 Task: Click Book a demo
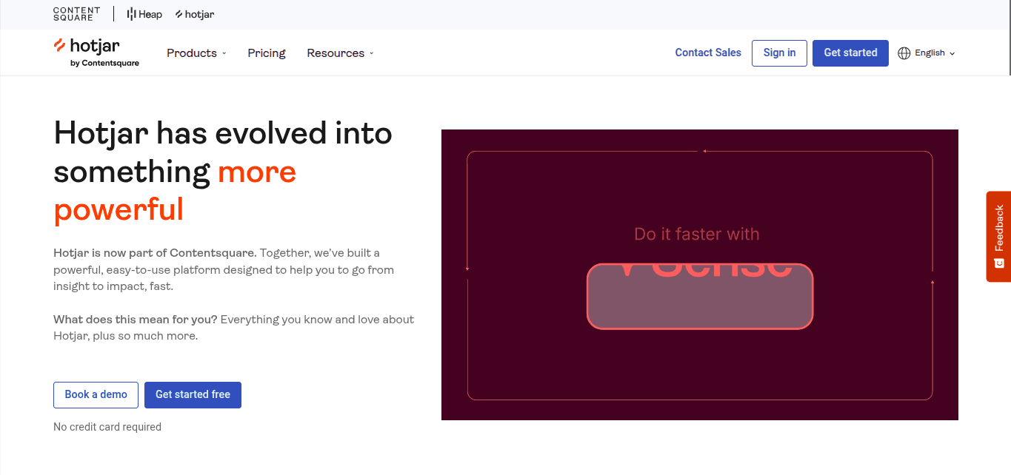[x=96, y=394]
